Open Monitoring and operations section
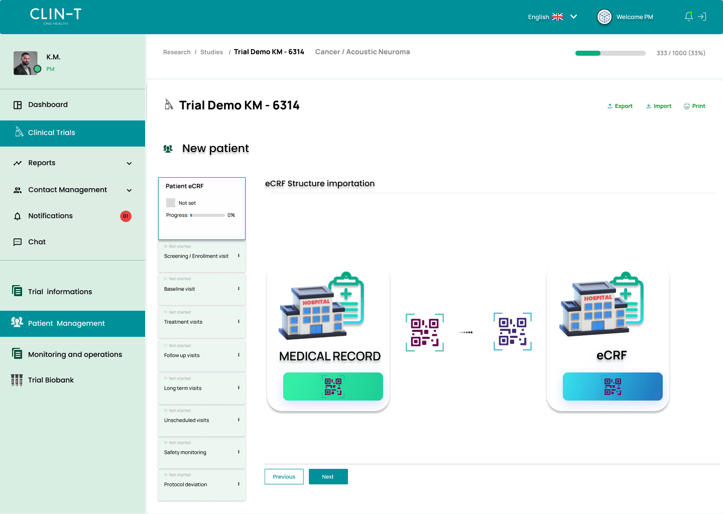The height and width of the screenshot is (514, 723). (72, 354)
